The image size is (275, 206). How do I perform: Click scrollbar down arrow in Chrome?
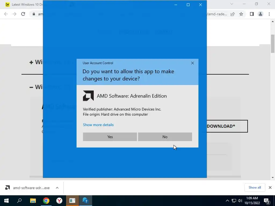click(273, 178)
